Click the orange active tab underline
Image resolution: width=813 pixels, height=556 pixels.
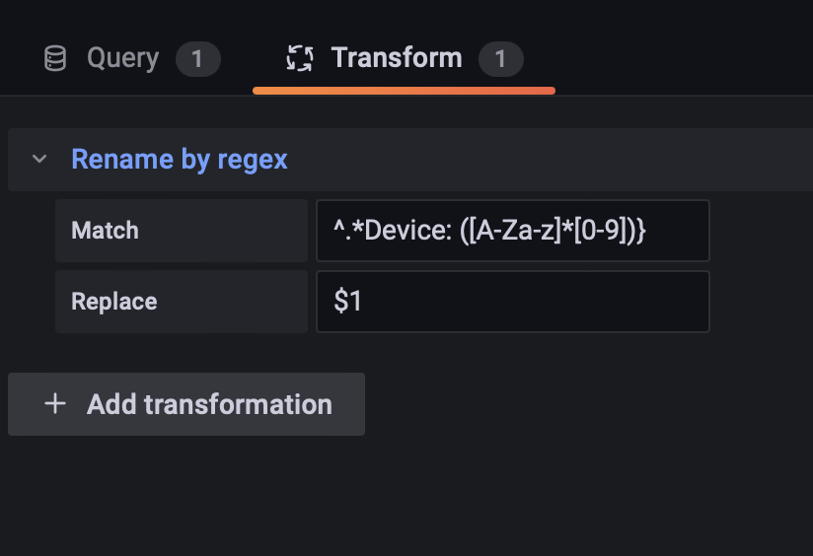tap(404, 91)
